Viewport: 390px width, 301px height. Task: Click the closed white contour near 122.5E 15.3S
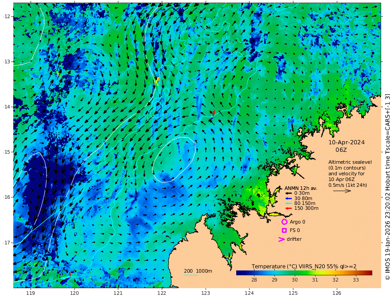click(x=174, y=159)
